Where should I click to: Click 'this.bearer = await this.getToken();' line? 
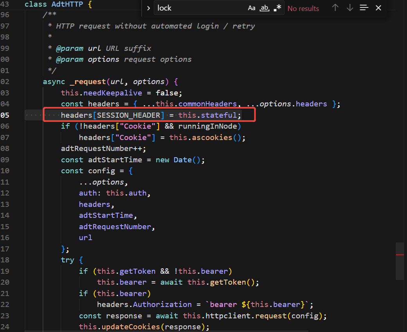(178, 282)
